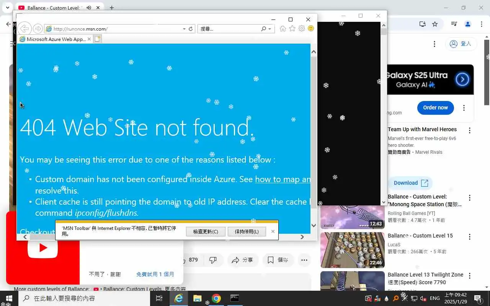Click IE horizontal scrollbar right arrow

[x=302, y=237]
